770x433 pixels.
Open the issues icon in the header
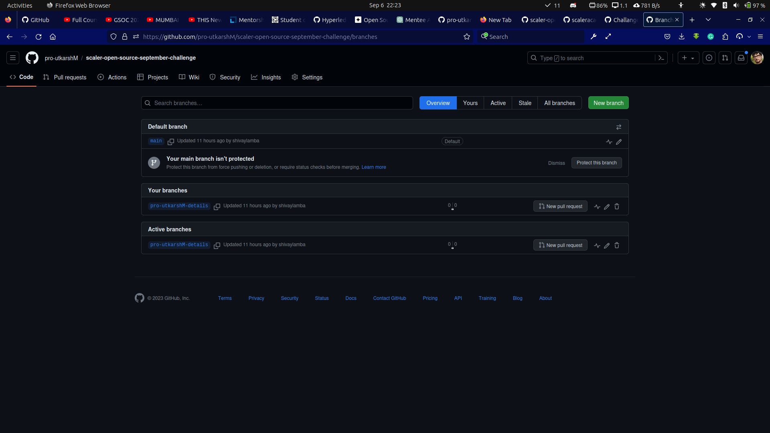point(709,58)
